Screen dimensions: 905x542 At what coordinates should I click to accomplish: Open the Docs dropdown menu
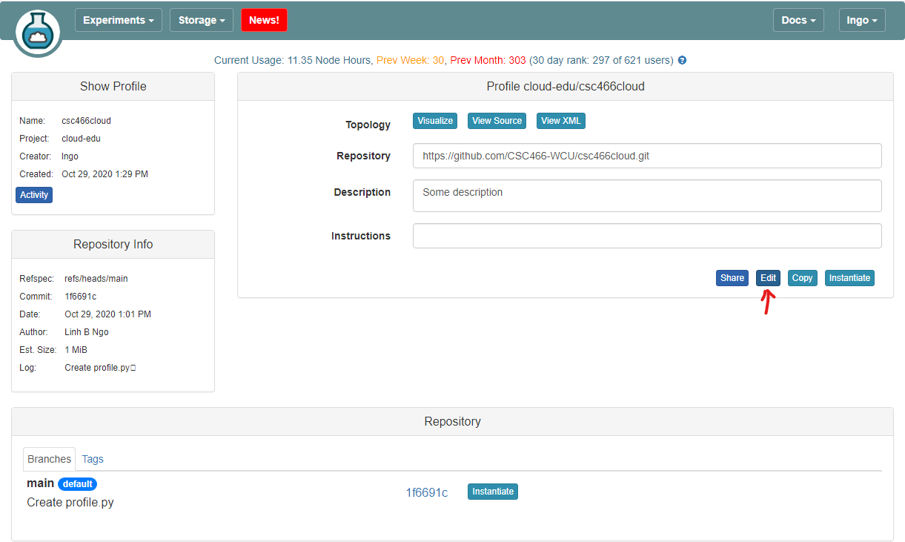click(798, 20)
